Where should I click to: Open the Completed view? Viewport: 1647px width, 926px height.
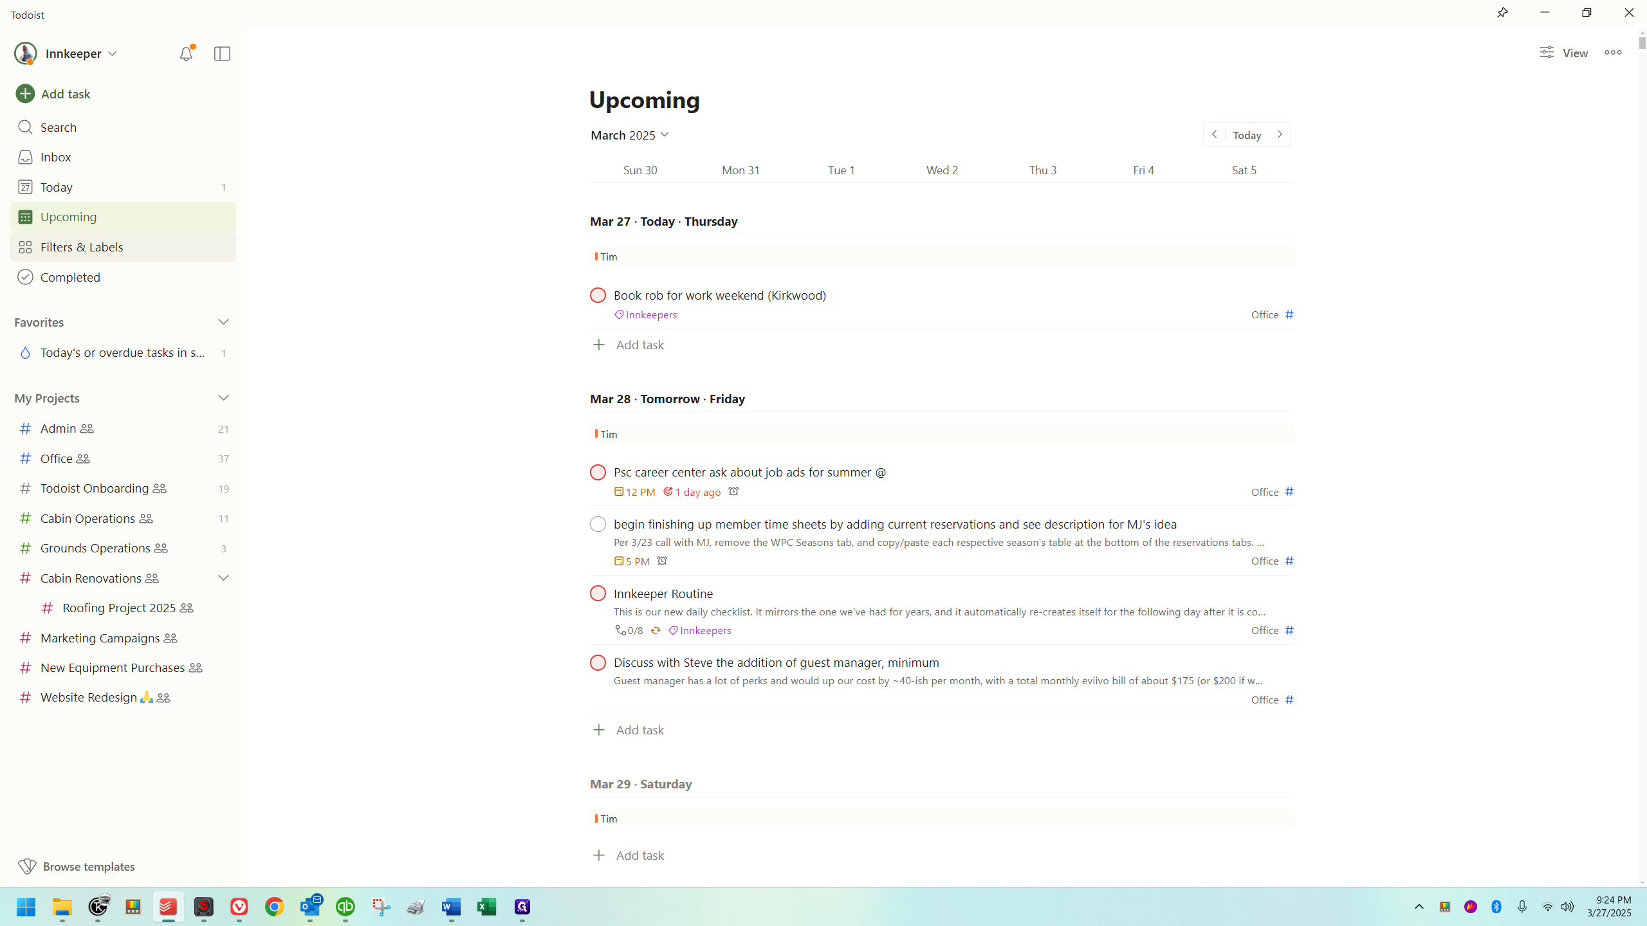point(123,277)
